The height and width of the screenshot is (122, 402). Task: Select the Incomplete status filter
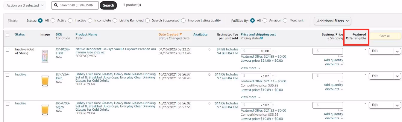pos(90,21)
